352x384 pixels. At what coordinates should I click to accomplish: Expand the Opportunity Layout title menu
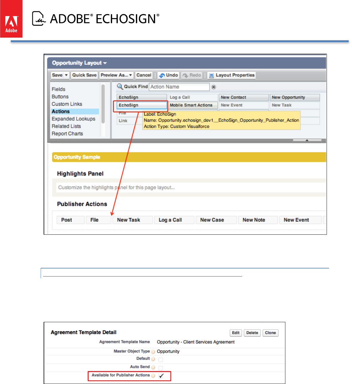point(105,63)
